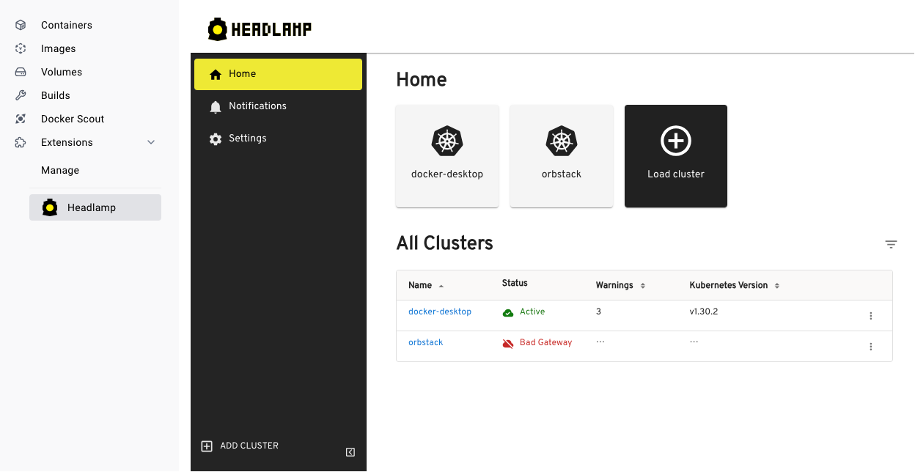The width and height of the screenshot is (915, 472).
Task: Open the filter icon above the clusters table
Action: 891,244
